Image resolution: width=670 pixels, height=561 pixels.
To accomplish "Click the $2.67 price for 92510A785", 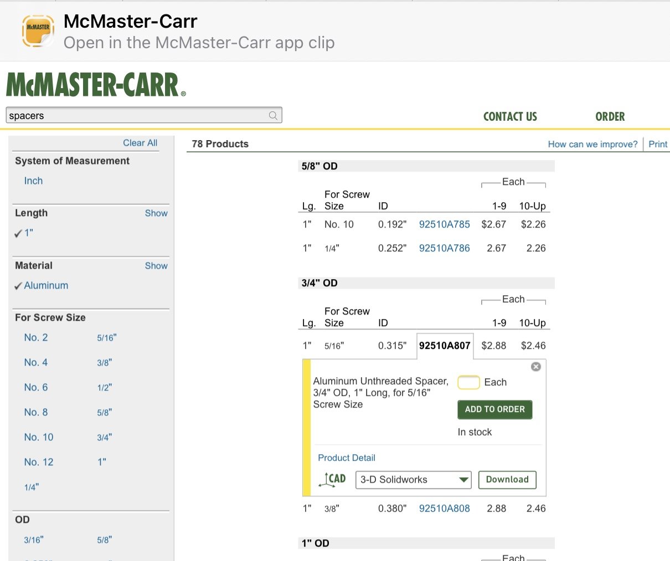I will coord(494,224).
